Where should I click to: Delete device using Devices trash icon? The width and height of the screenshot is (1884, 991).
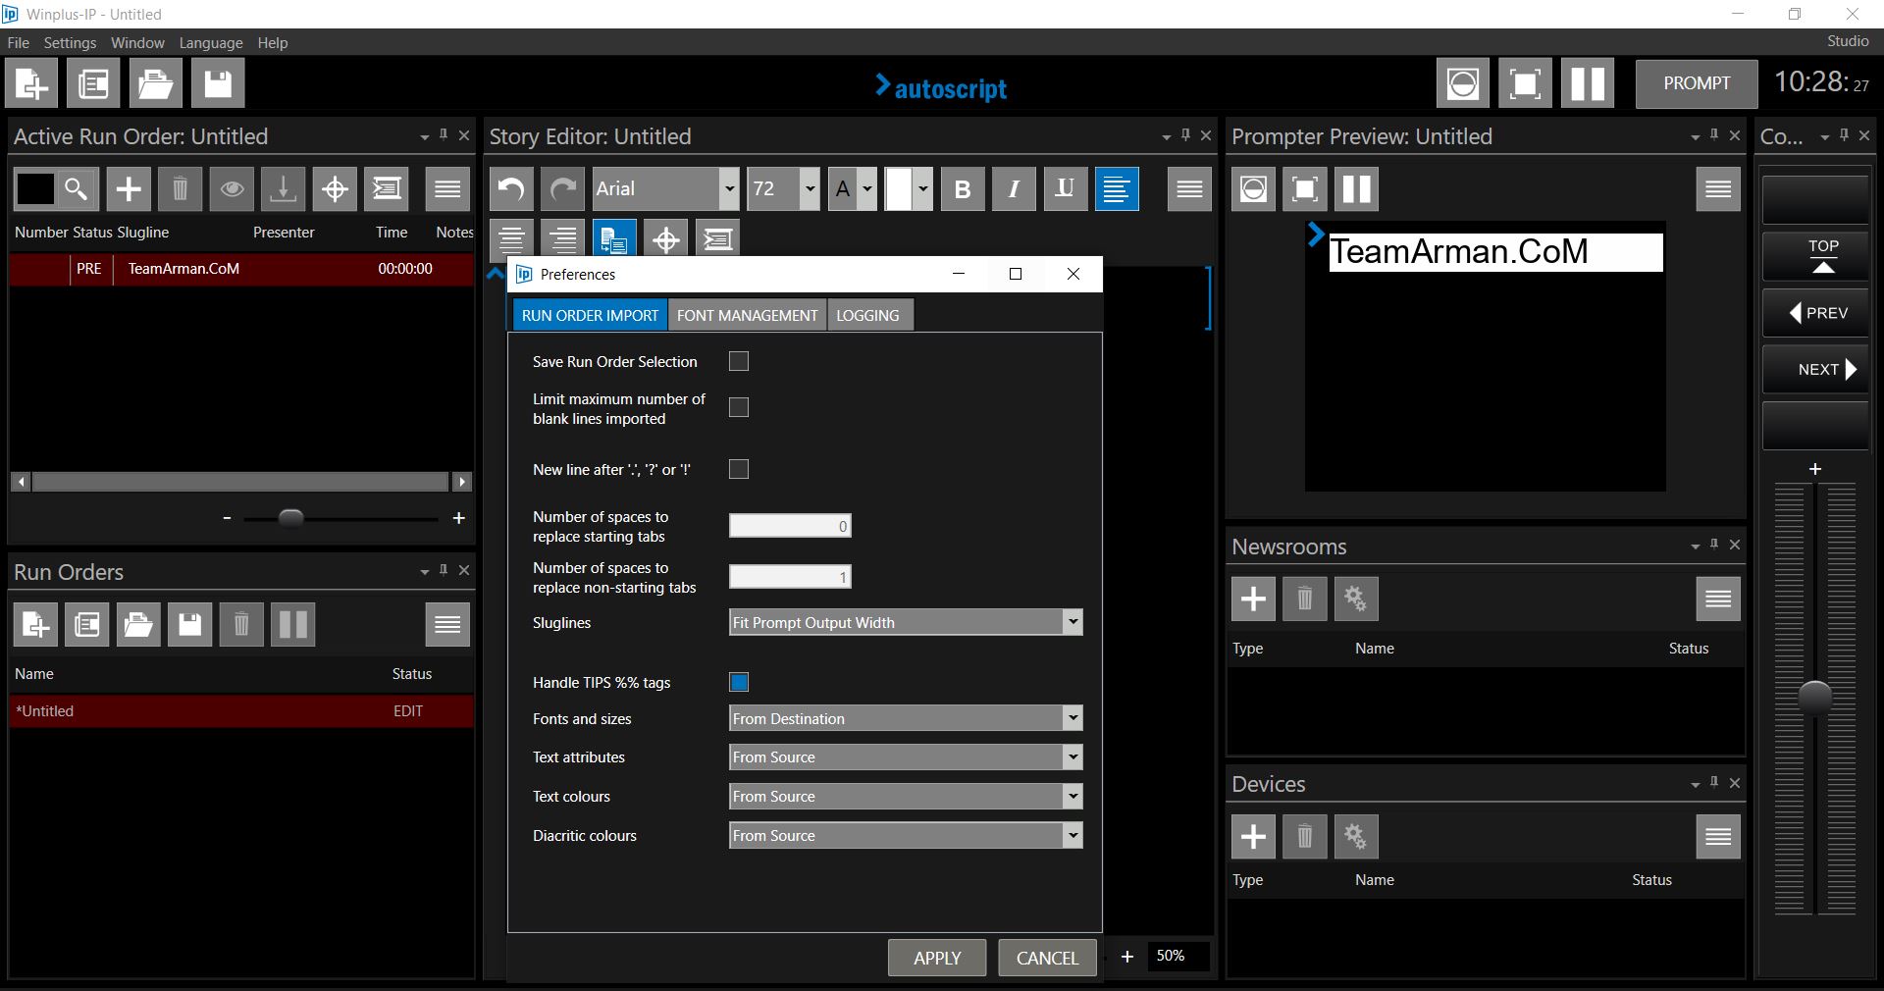[x=1304, y=836]
